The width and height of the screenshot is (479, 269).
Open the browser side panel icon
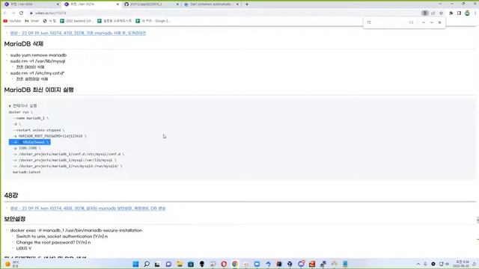[x=459, y=13]
